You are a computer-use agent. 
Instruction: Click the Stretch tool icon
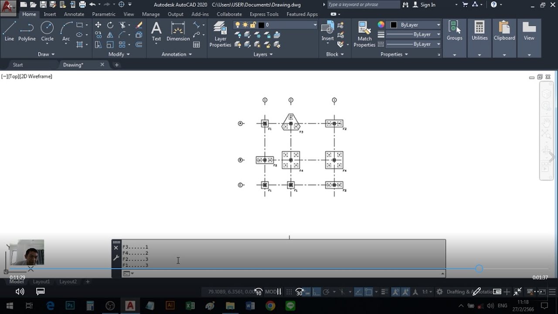[x=98, y=44]
